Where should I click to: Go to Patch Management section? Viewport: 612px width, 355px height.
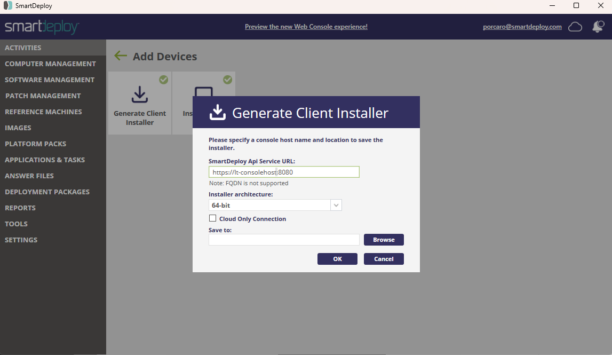[43, 96]
